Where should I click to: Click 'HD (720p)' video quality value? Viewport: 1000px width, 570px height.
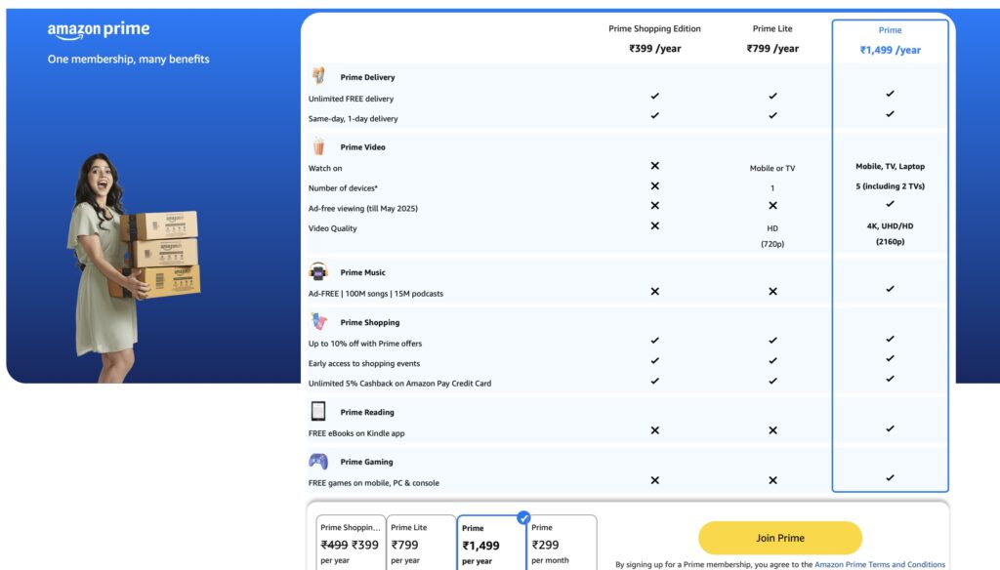(772, 236)
